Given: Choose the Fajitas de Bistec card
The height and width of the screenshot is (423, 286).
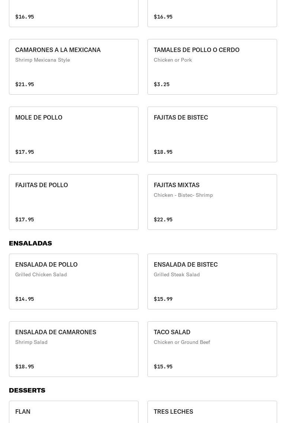Looking at the screenshot, I should [x=212, y=134].
